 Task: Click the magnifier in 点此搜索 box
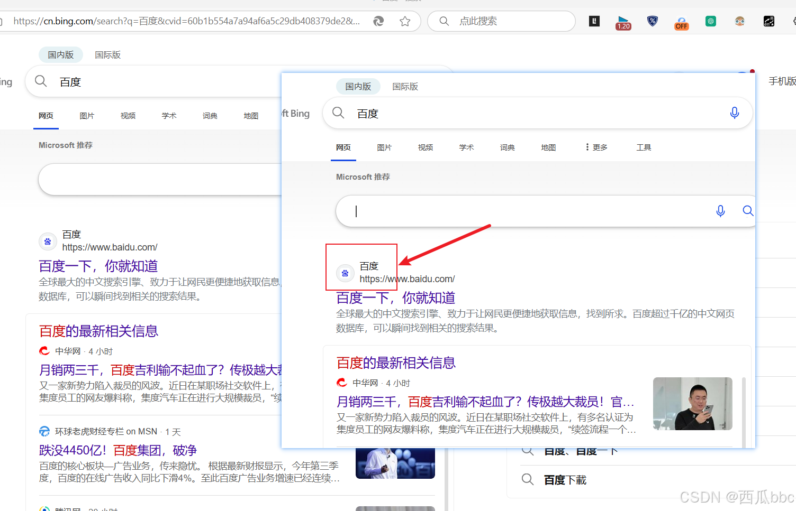[x=444, y=21]
